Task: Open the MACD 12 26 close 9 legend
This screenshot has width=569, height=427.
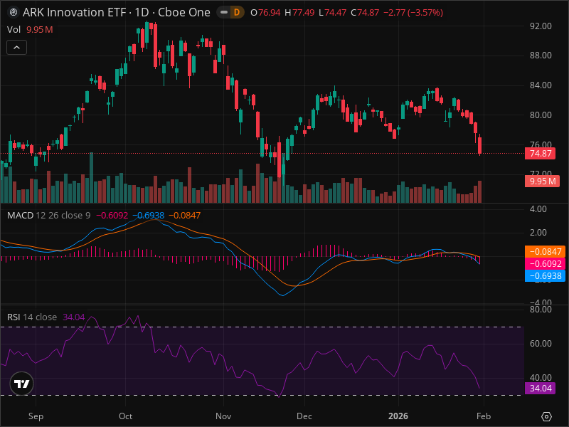Action: (48, 216)
